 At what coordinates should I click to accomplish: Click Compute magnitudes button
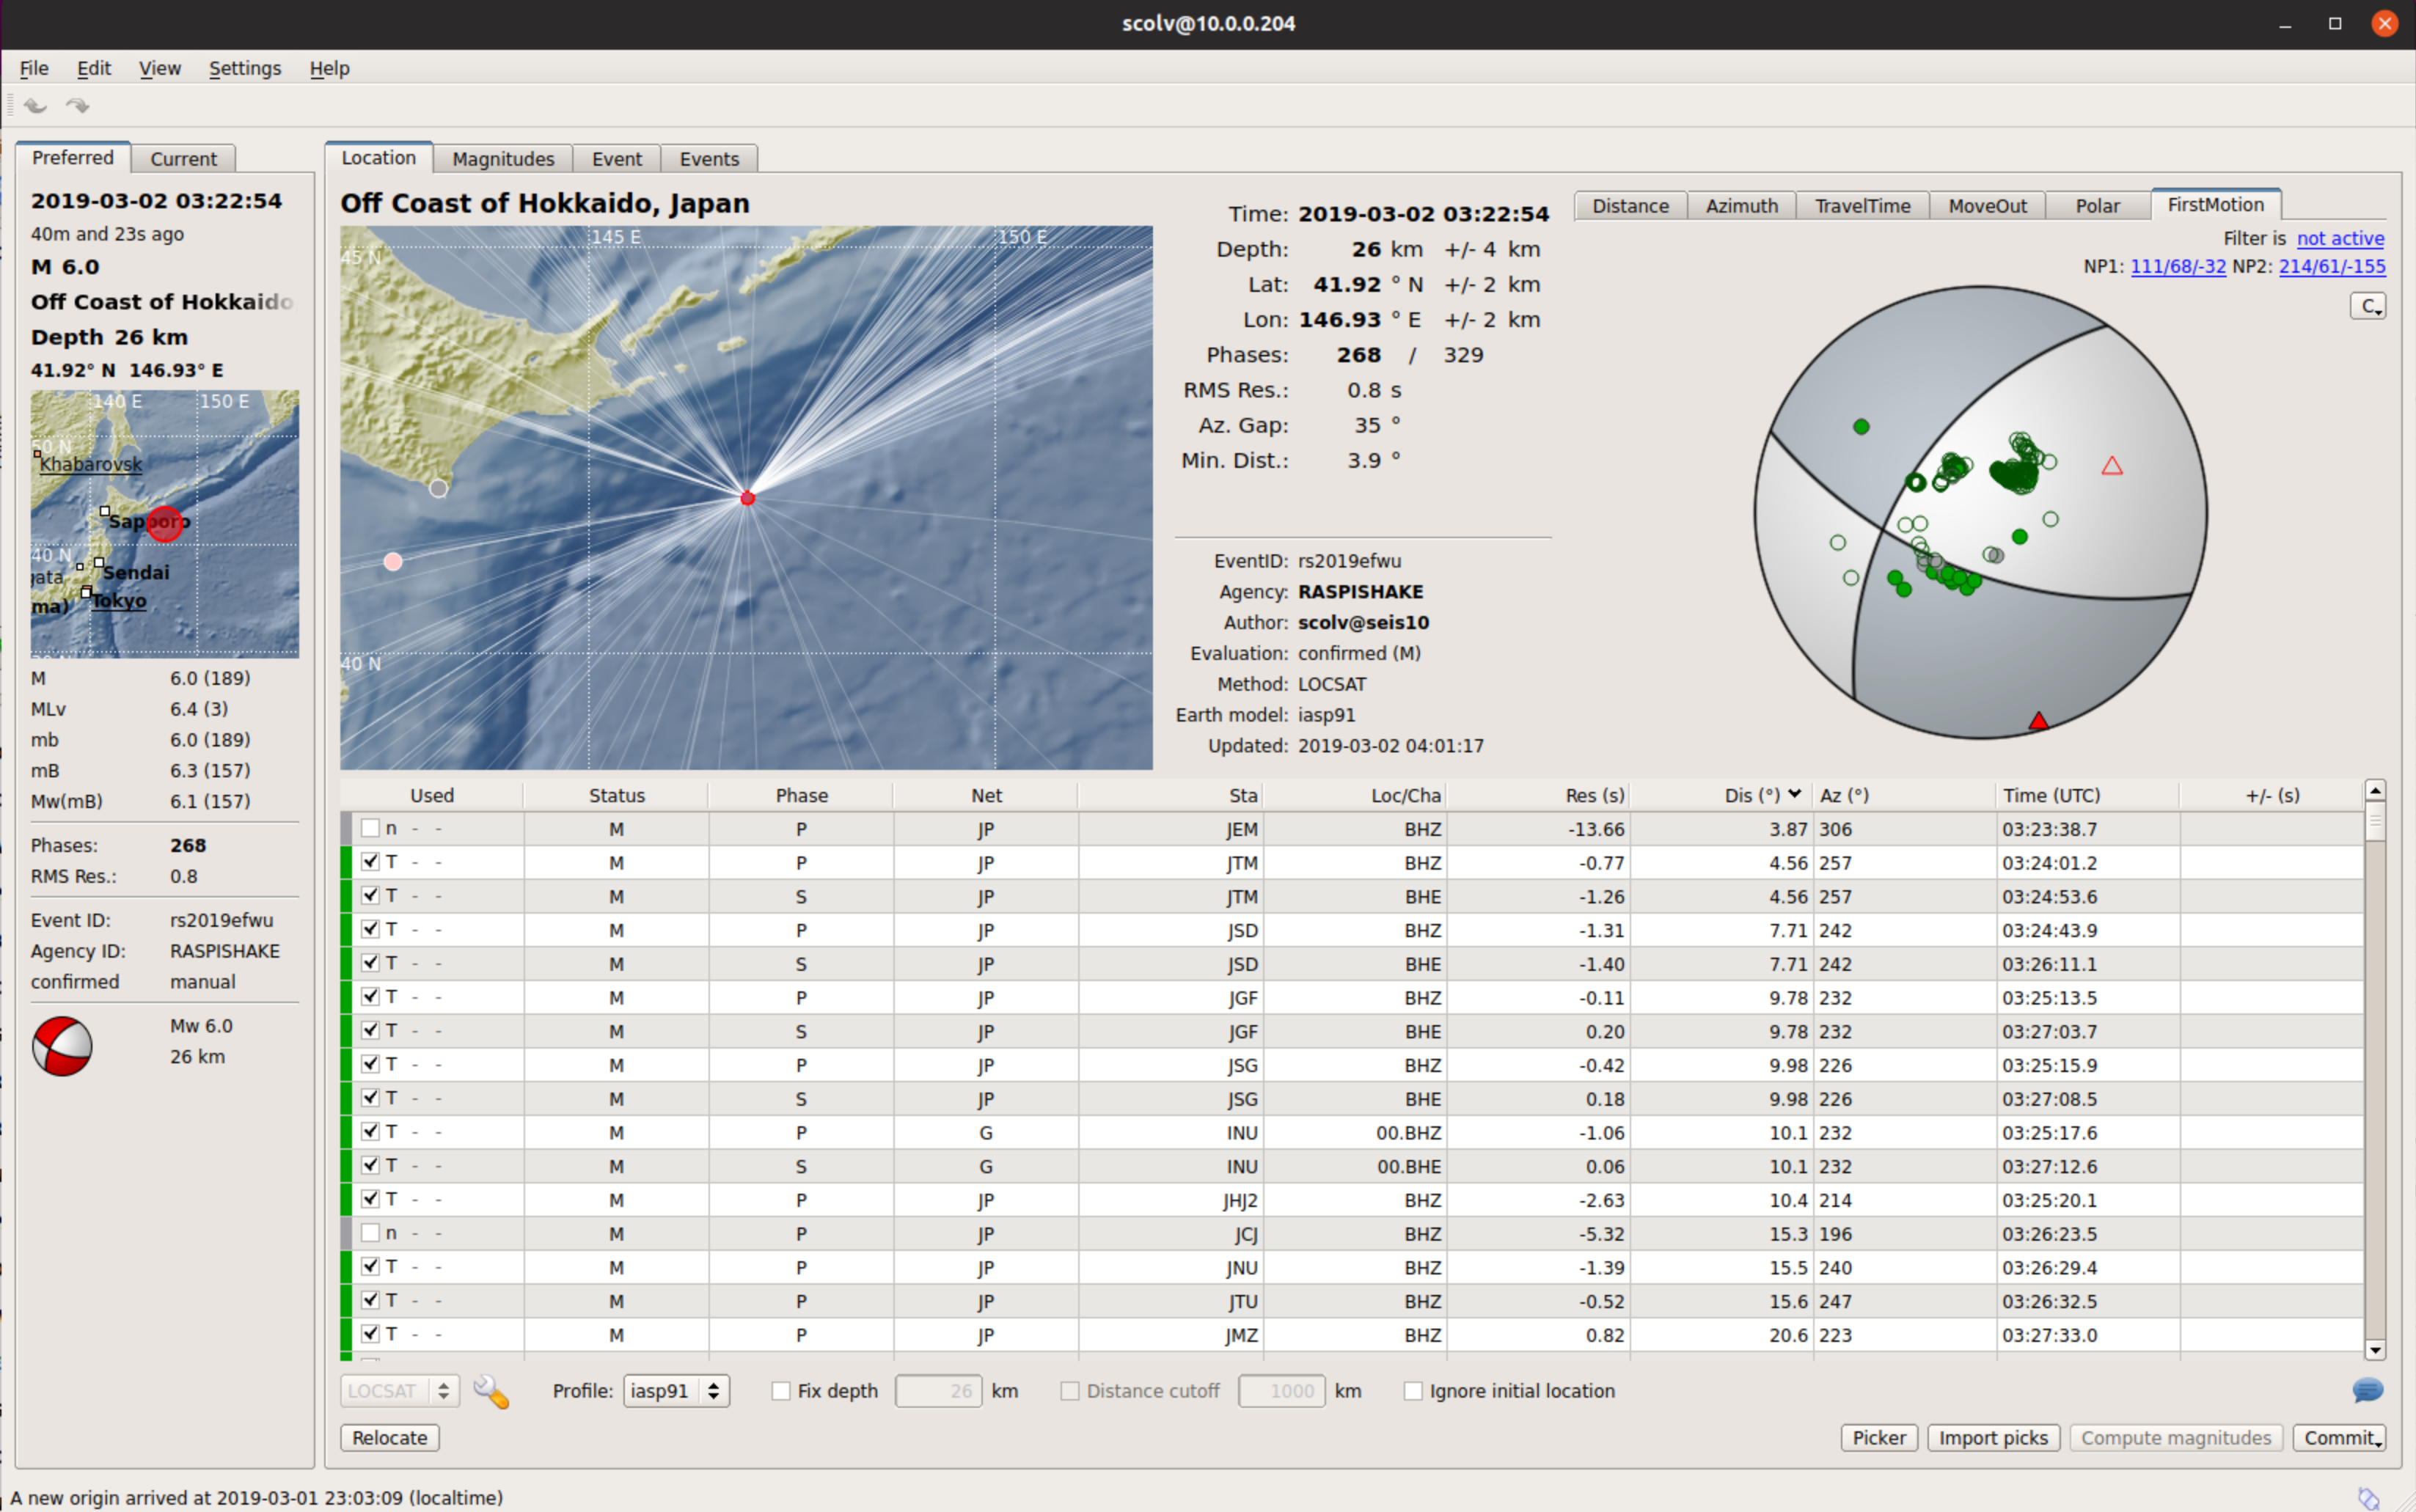(x=2176, y=1438)
